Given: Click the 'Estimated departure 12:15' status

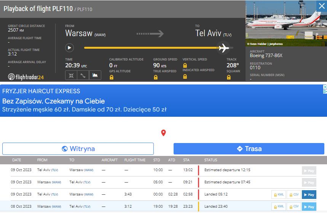Looking at the screenshot, I should click(227, 170).
